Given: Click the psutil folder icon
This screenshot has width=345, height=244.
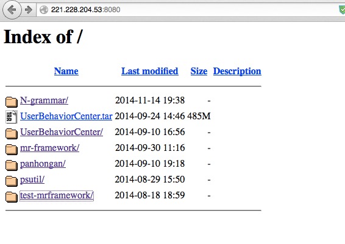Looking at the screenshot, I should coord(12,181).
